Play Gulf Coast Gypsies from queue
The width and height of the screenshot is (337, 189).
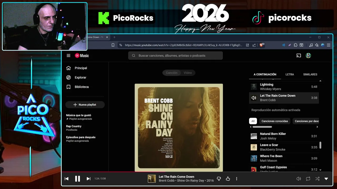point(284,169)
